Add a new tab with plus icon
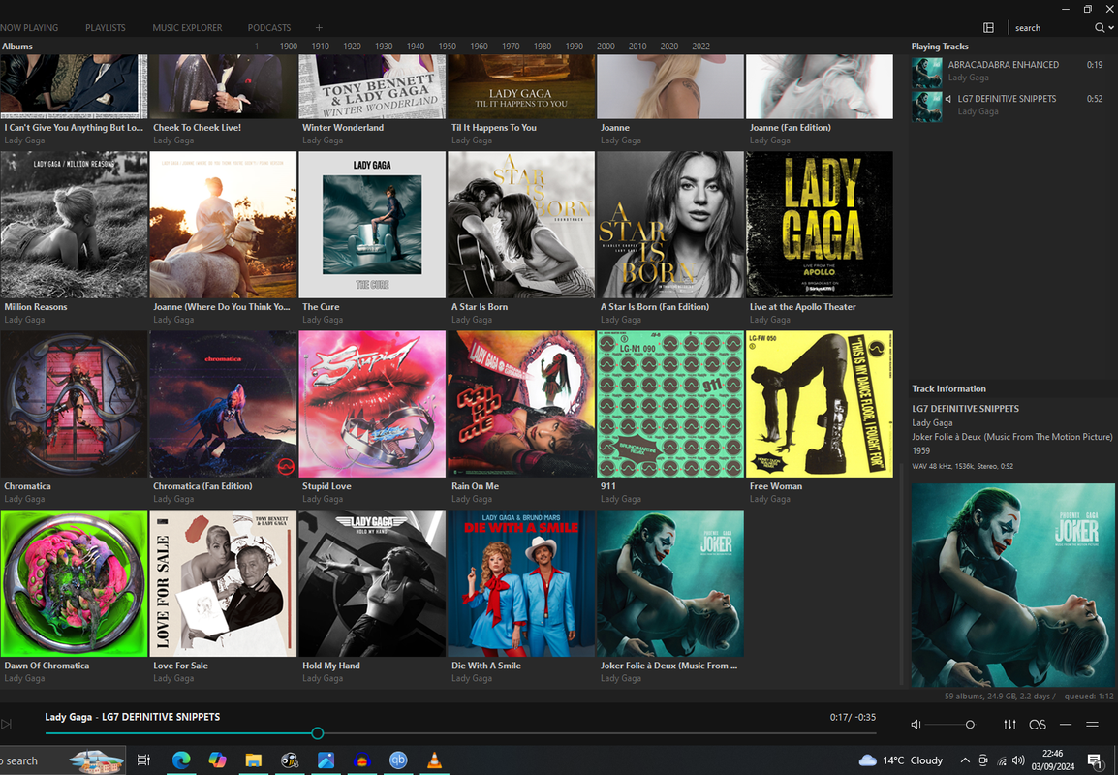 (x=319, y=28)
